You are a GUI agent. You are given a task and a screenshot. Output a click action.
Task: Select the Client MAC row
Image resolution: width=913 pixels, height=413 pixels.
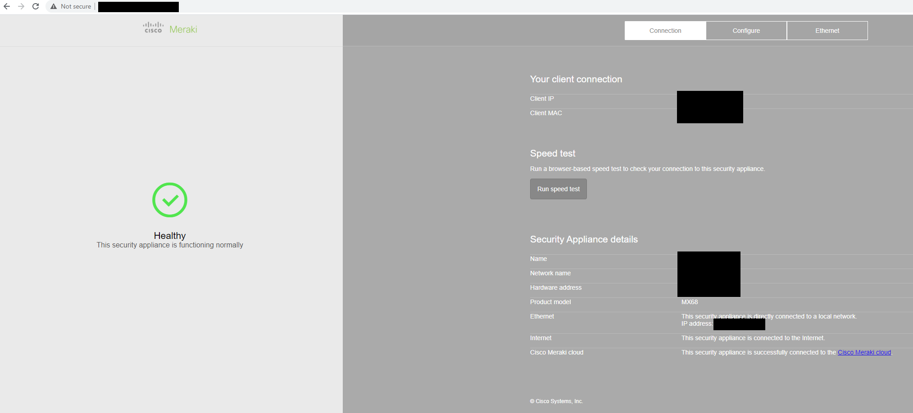546,113
